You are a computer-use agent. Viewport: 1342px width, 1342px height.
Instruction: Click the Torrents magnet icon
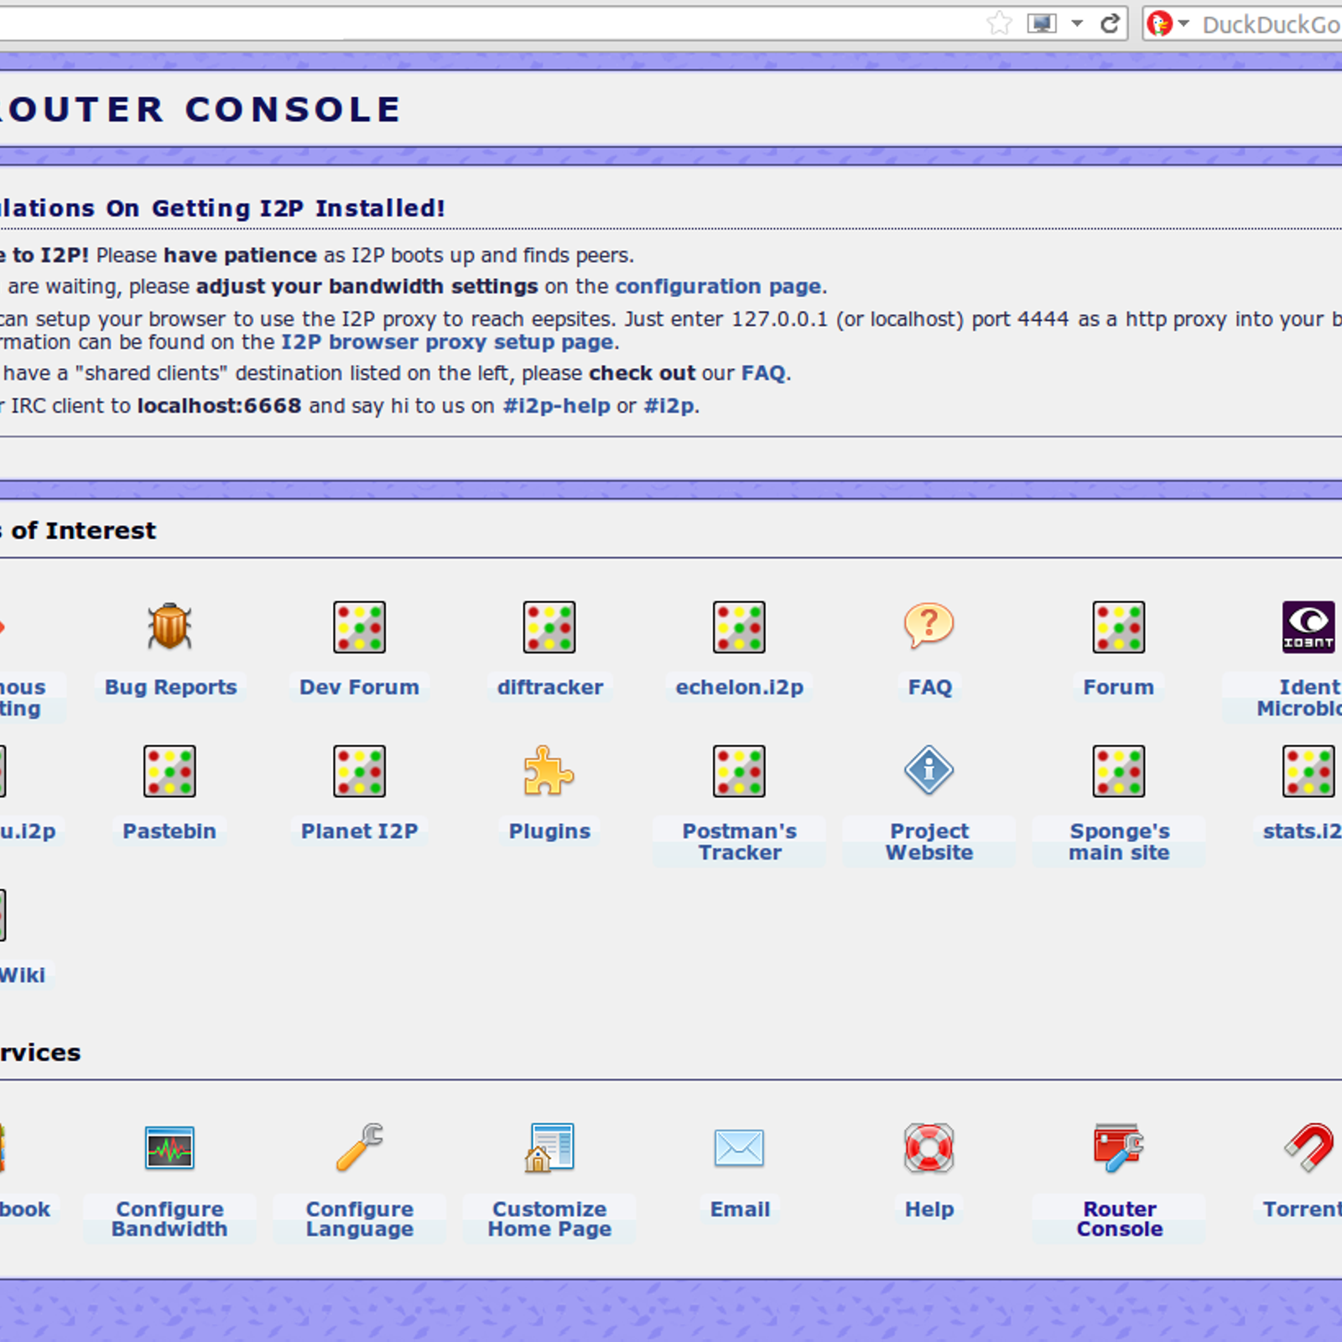[1309, 1147]
